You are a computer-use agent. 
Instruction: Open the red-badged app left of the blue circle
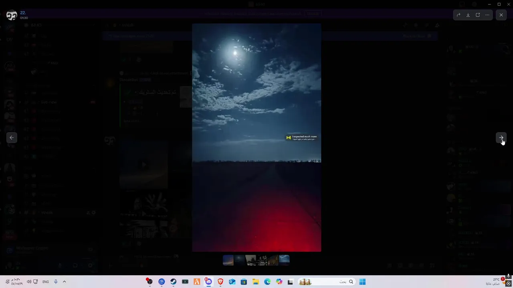pyautogui.click(x=149, y=282)
